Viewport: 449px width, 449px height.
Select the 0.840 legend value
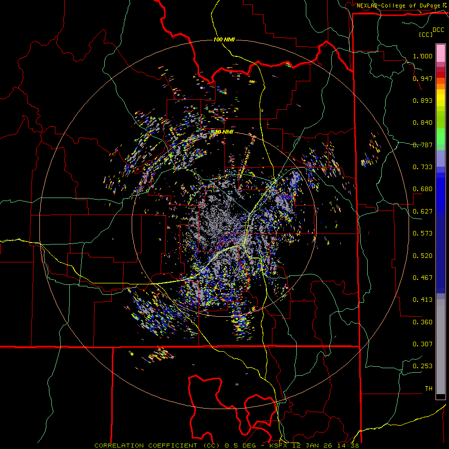pos(423,123)
